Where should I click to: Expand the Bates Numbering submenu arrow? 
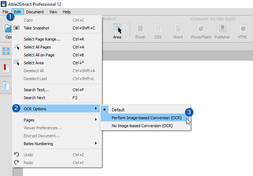pyautogui.click(x=96, y=143)
